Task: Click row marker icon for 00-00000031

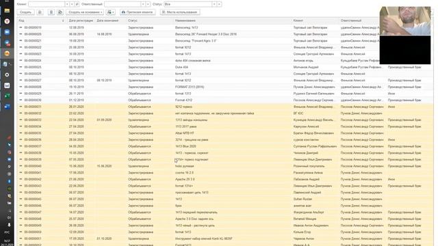Action: click(21, 107)
